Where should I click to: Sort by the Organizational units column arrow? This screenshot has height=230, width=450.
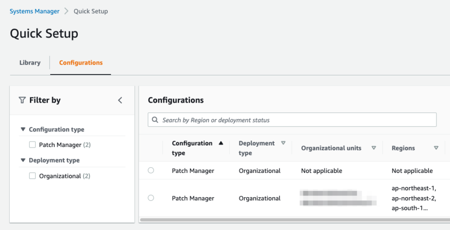click(x=374, y=148)
